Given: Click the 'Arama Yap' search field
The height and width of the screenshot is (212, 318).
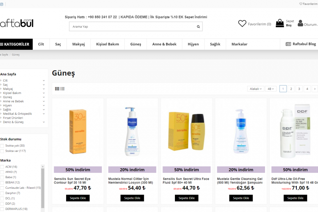Looking at the screenshot, I should pos(132,26).
